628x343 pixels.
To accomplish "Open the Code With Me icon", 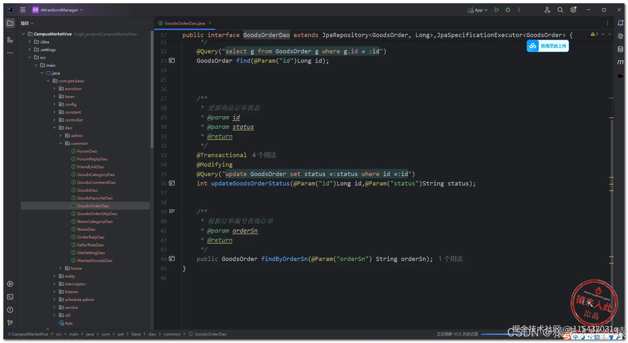I will 547,10.
